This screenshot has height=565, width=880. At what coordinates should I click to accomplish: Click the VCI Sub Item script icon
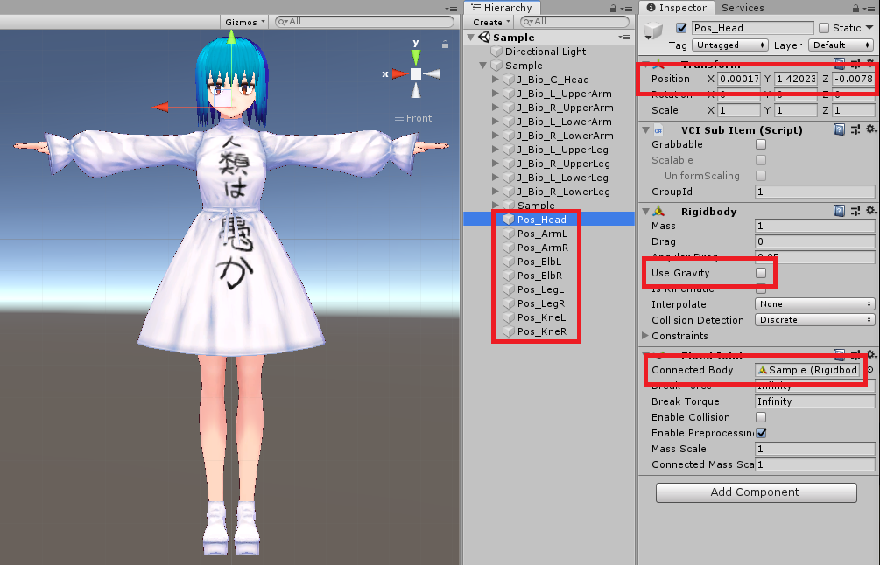[x=658, y=130]
